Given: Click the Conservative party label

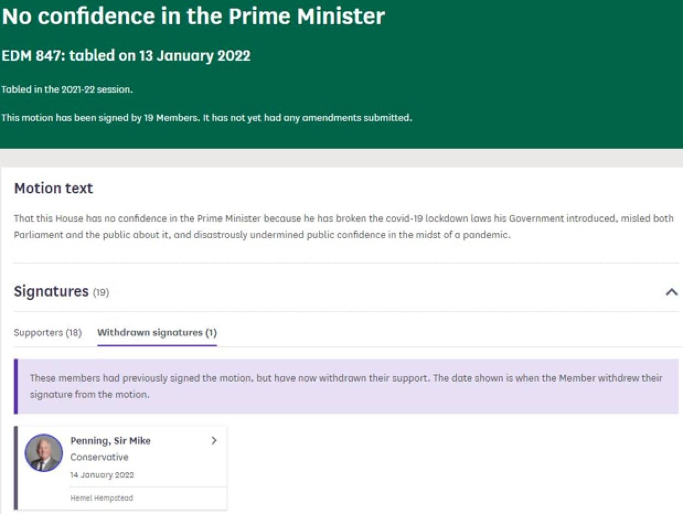Looking at the screenshot, I should point(99,457).
